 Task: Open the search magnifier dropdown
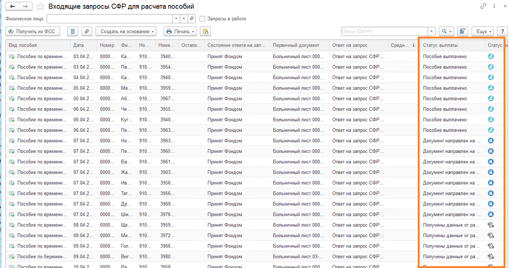click(x=446, y=31)
